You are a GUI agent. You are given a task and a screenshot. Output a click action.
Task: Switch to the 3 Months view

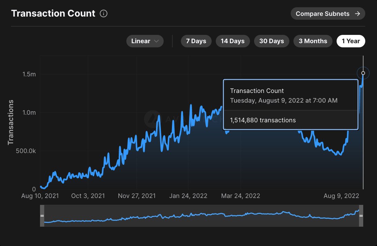[x=313, y=41]
